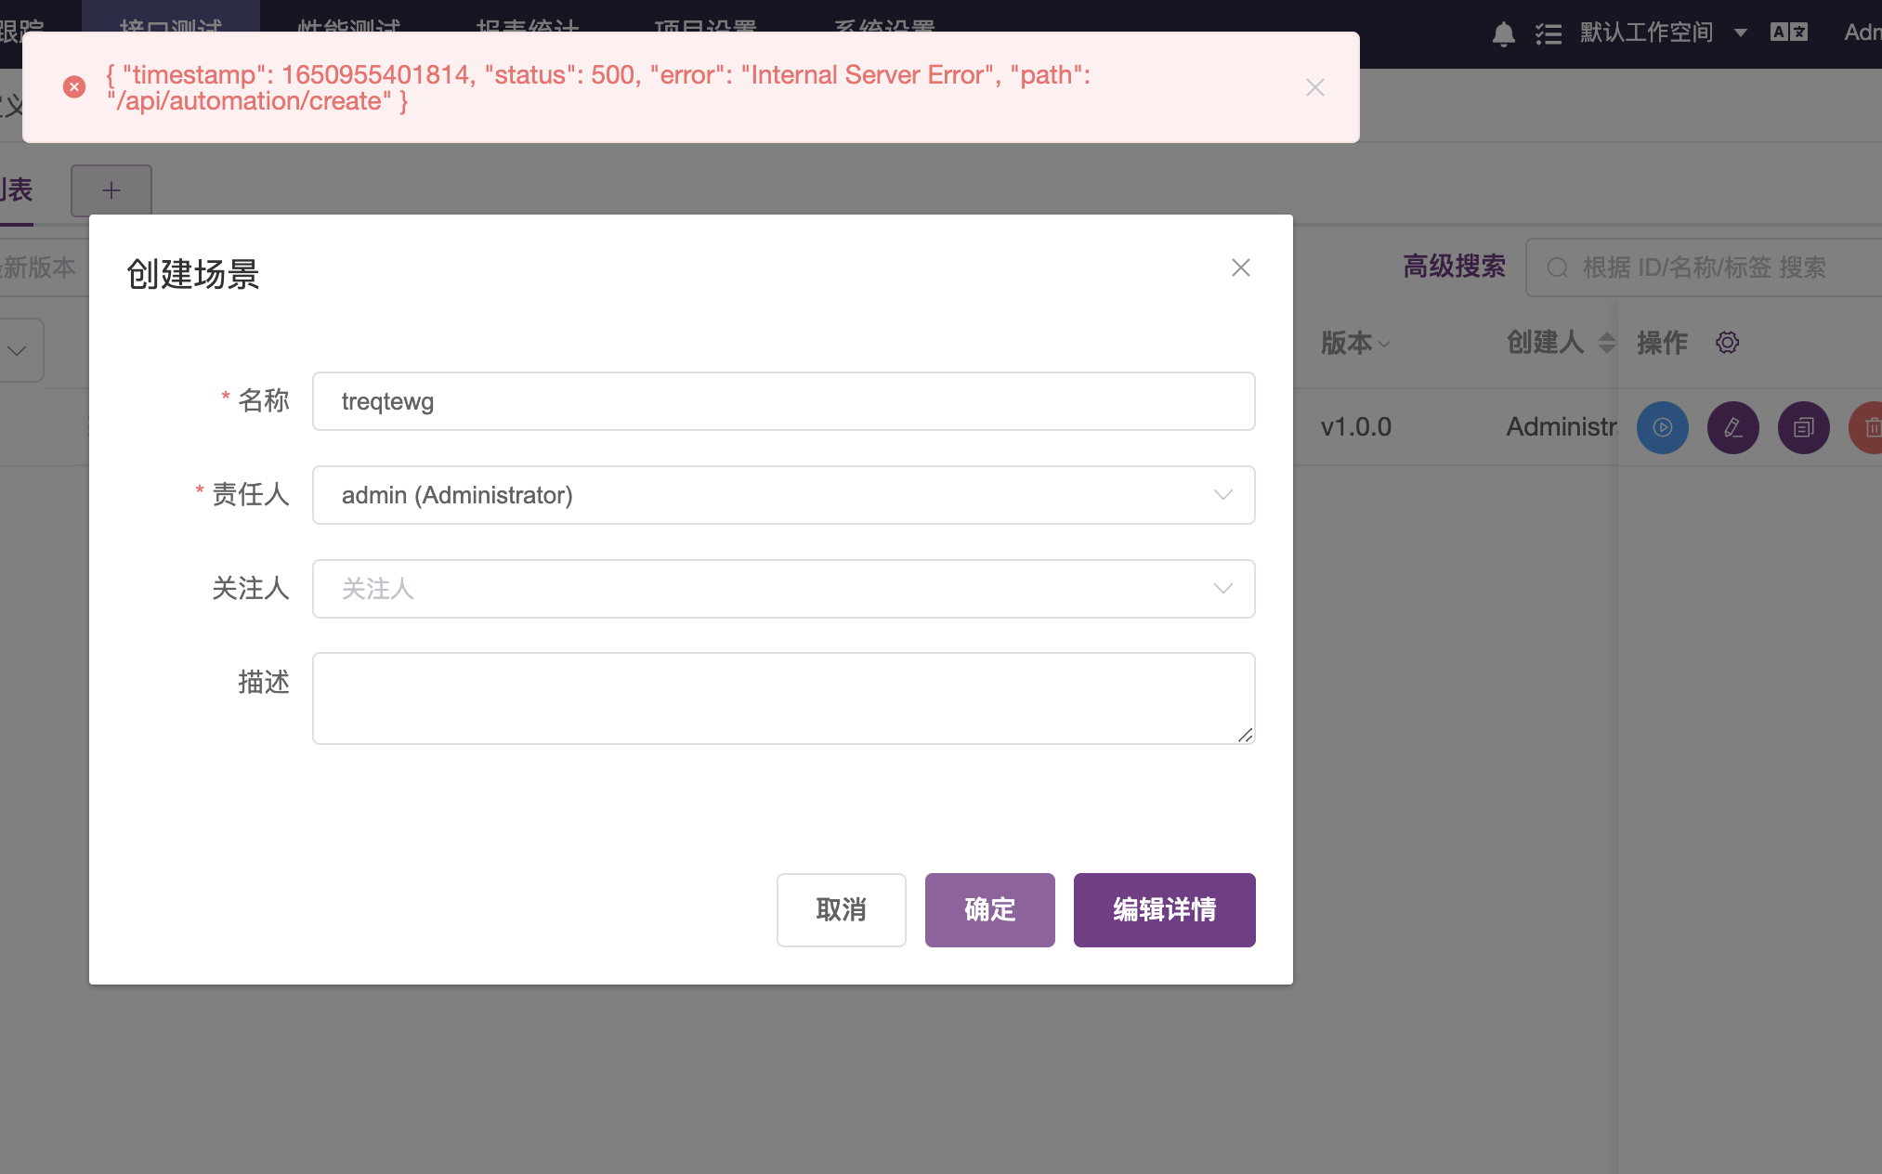Focus the 描述 text area
Viewport: 1882px width, 1174px height.
coord(783,698)
